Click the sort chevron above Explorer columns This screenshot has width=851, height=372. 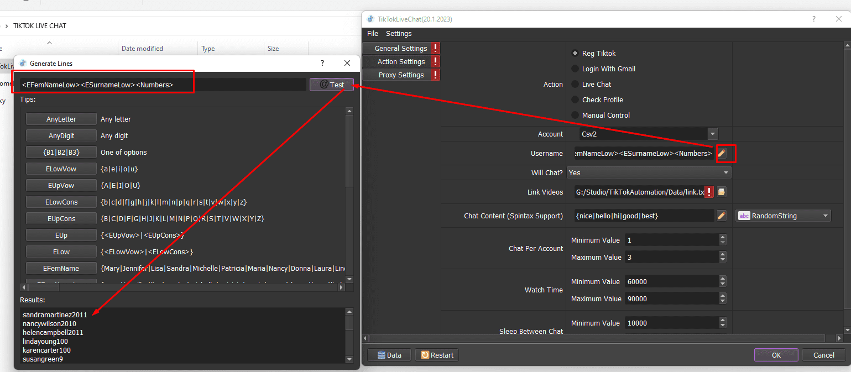(49, 43)
